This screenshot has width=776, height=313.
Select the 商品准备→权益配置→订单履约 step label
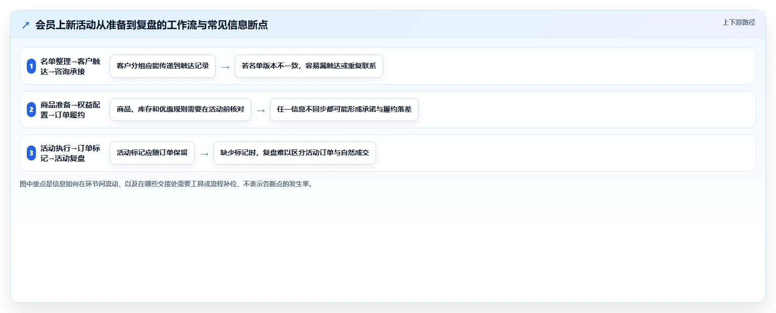click(70, 110)
